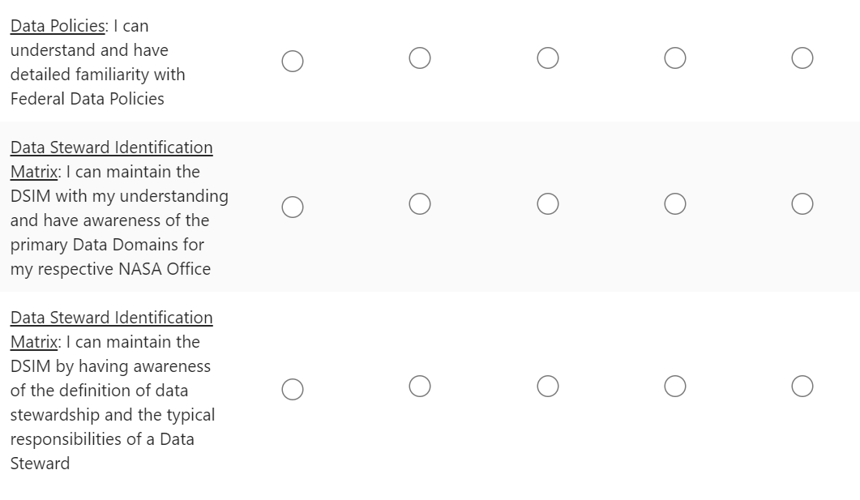Click underlined DSIM heading above data stewardship statement
860x500 pixels.
tap(111, 318)
